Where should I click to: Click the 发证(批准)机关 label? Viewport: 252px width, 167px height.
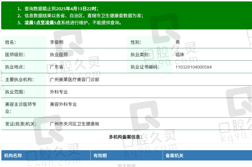point(21,124)
